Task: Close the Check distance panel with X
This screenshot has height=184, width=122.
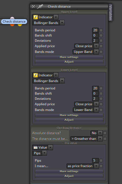Action: point(33,7)
